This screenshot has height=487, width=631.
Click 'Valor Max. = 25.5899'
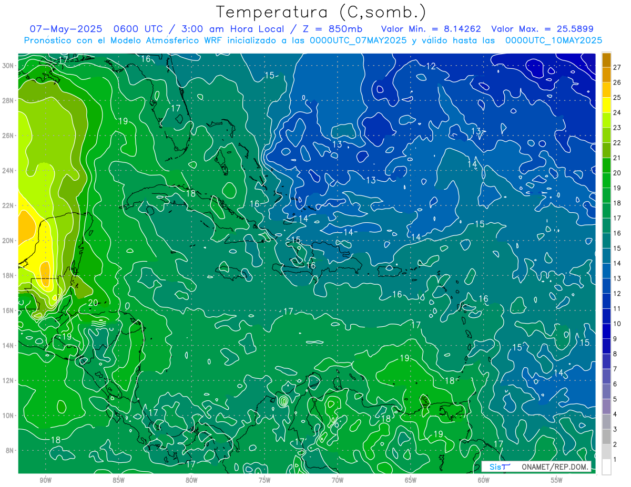click(x=542, y=29)
